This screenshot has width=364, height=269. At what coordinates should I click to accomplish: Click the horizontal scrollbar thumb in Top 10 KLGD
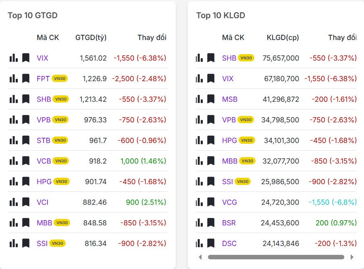[x=276, y=257]
